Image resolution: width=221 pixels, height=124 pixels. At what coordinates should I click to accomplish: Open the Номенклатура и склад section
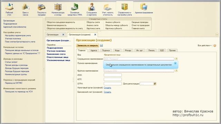[x=58, y=9]
